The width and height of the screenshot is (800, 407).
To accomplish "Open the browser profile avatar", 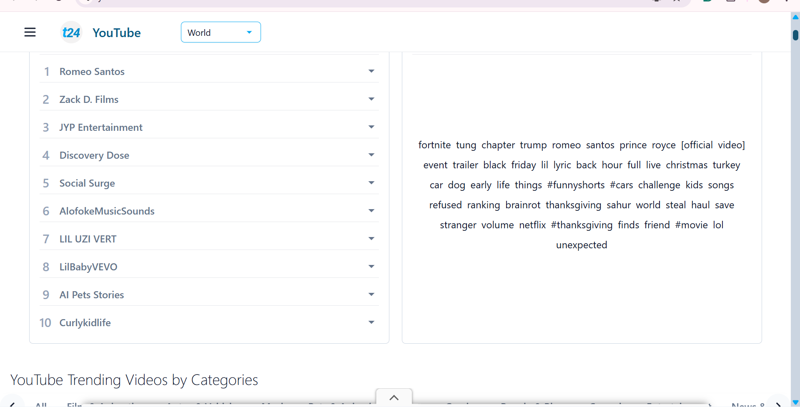I will (764, 2).
